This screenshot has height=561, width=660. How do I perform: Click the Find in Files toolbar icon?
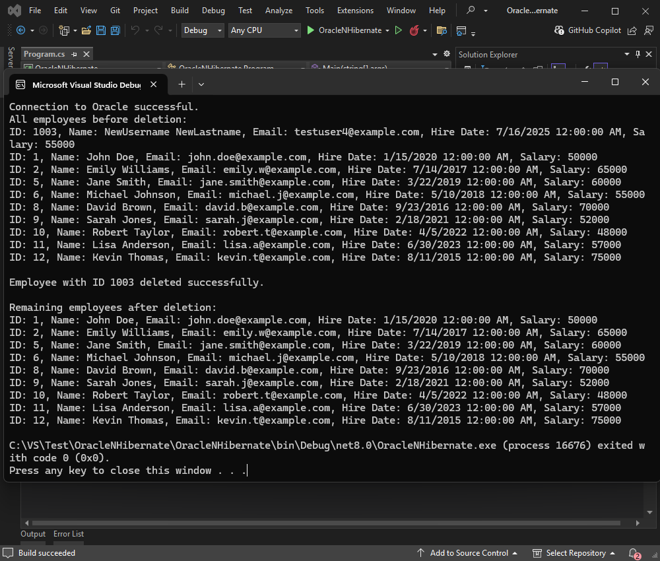pyautogui.click(x=441, y=30)
